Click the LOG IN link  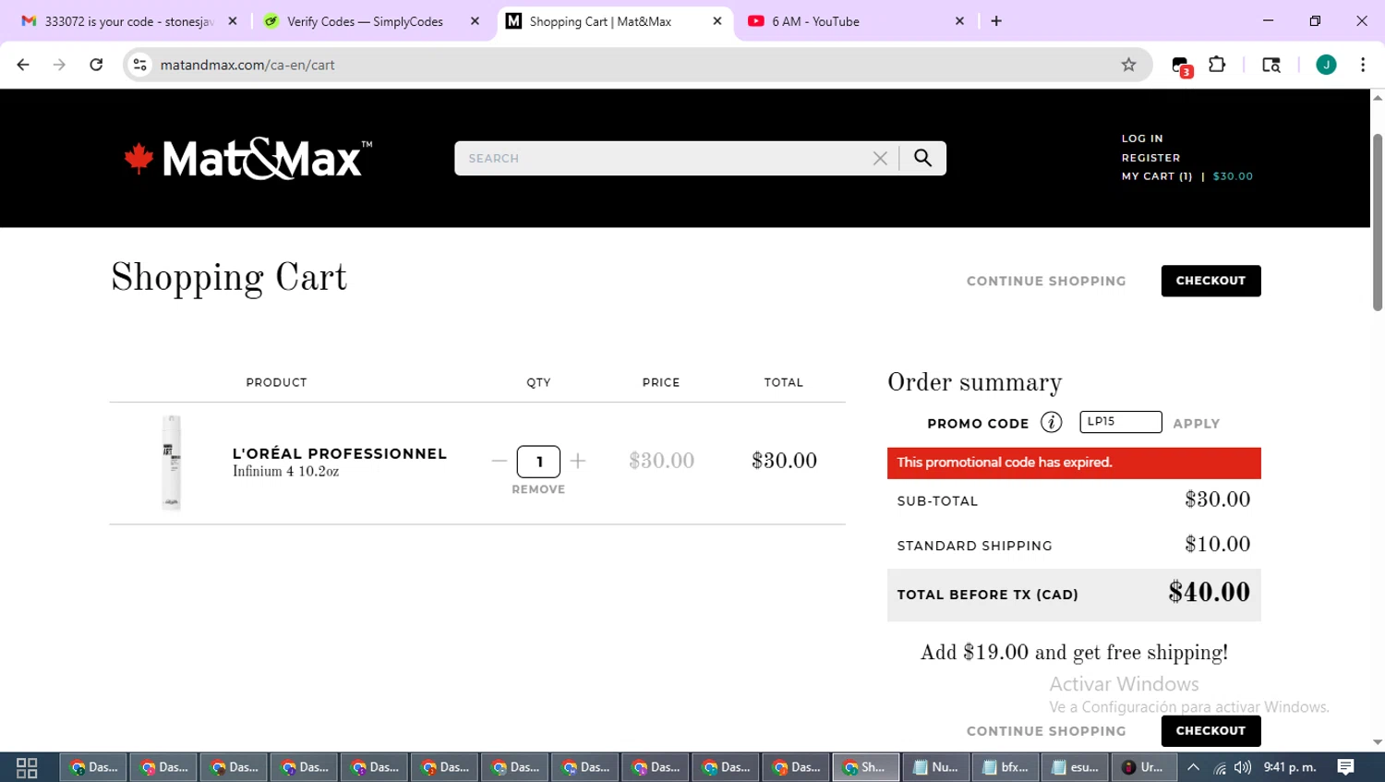(1142, 138)
